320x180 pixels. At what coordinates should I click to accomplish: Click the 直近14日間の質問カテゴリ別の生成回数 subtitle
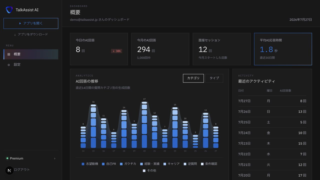103,88
